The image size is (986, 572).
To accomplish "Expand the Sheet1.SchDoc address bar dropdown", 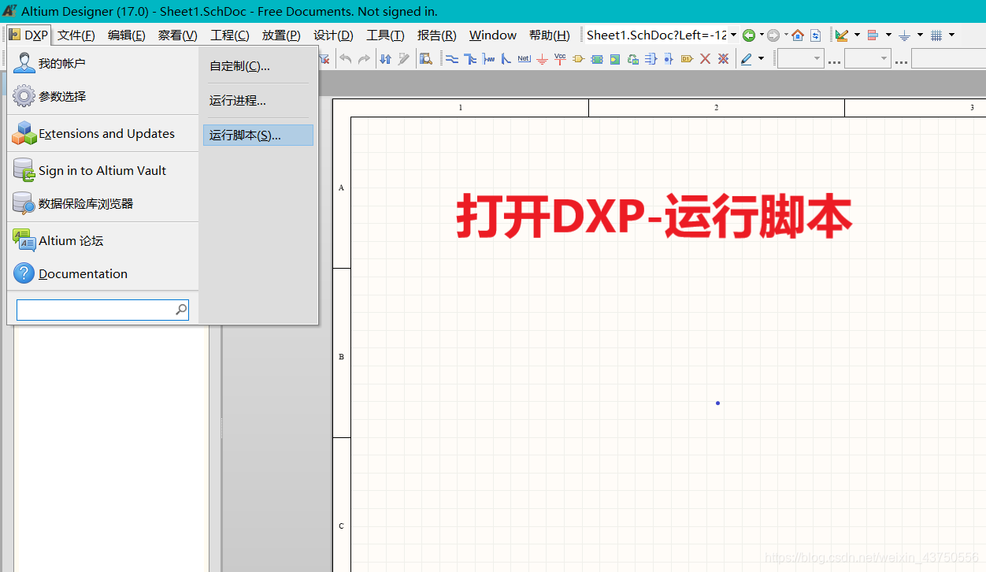I will pyautogui.click(x=734, y=35).
